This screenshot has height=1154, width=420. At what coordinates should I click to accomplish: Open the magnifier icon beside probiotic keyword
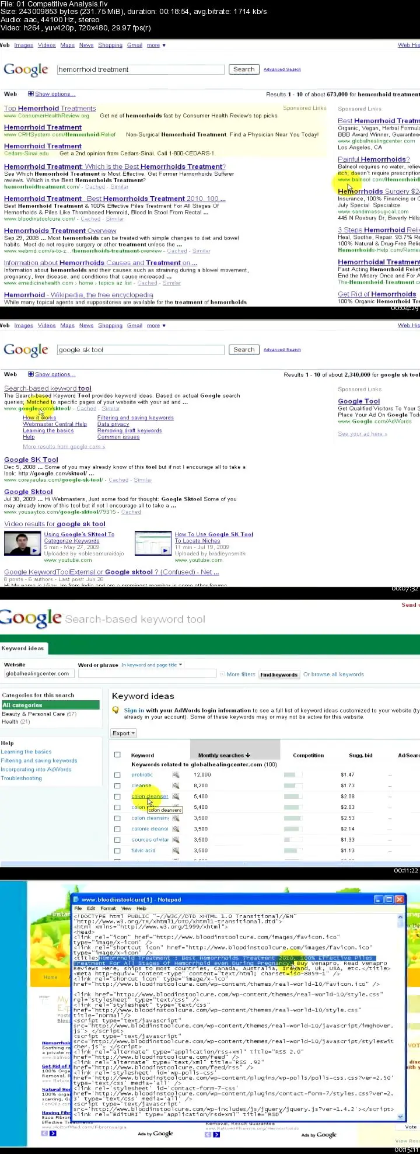pos(176,775)
